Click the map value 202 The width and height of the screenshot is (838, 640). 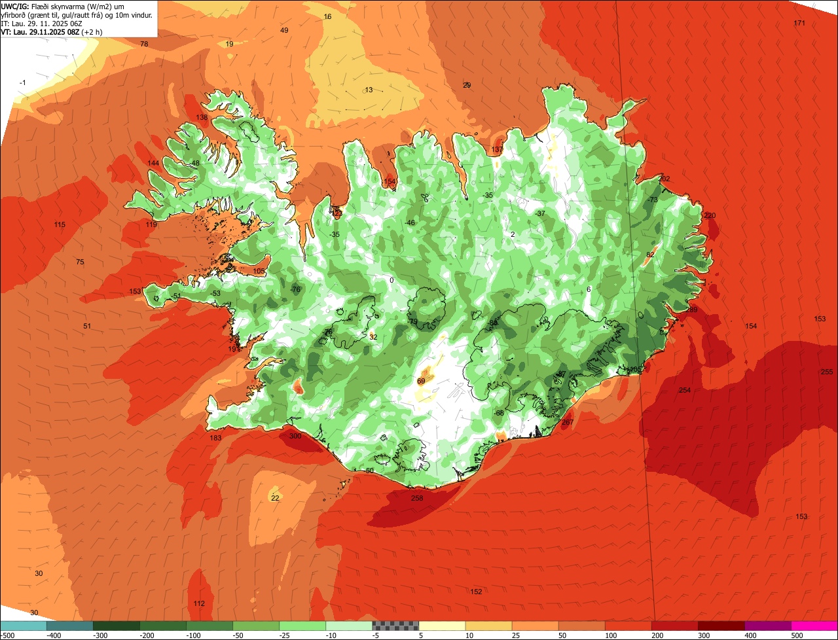[x=665, y=179]
